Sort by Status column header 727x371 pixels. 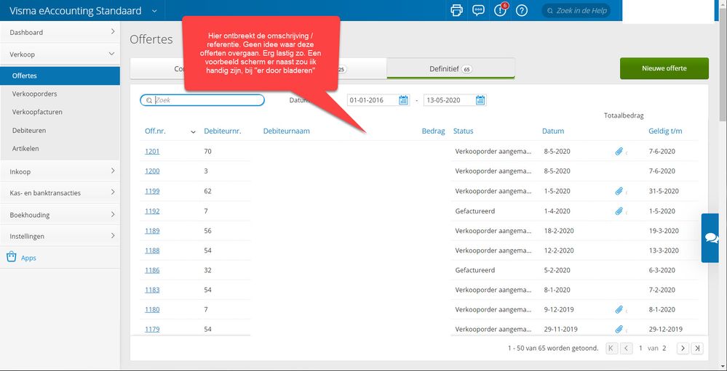click(x=463, y=131)
